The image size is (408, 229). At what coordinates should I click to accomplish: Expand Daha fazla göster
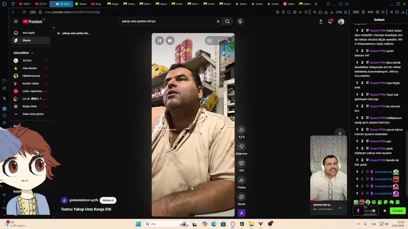coord(31,114)
